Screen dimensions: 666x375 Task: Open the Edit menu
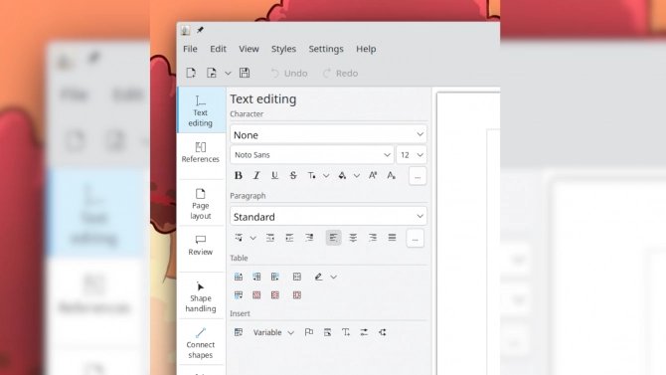[x=218, y=49]
